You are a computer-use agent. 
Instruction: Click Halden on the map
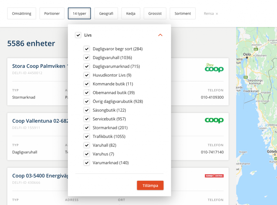pyautogui.click(x=266, y=92)
